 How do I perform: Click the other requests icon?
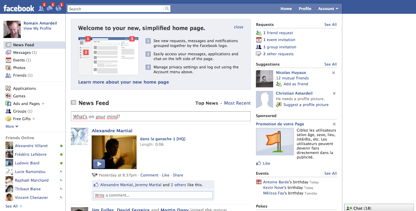coord(259,54)
